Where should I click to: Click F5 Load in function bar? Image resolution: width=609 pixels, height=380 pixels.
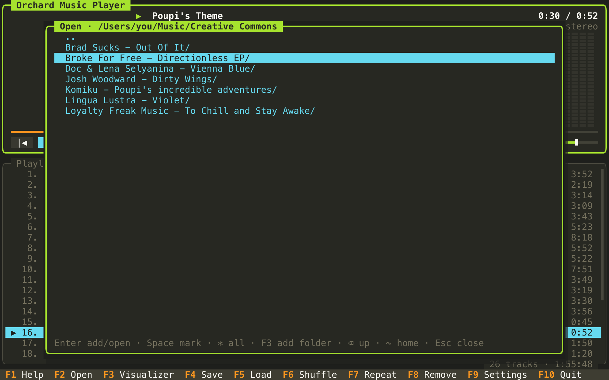tap(253, 375)
